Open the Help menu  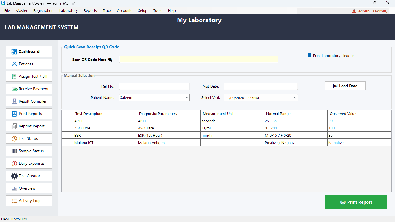[x=172, y=11]
